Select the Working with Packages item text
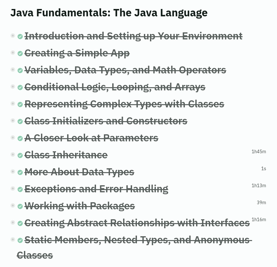The width and height of the screenshot is (277, 267). point(80,206)
